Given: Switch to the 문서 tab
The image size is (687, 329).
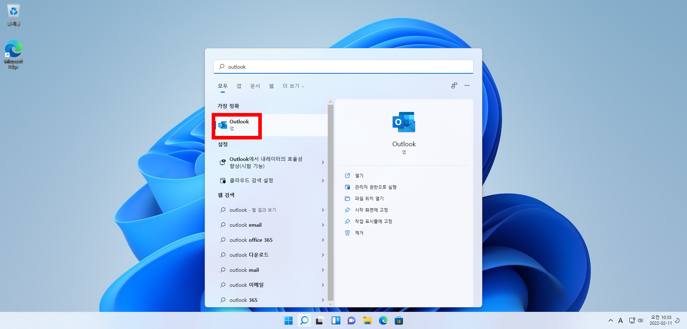Looking at the screenshot, I should pos(255,86).
